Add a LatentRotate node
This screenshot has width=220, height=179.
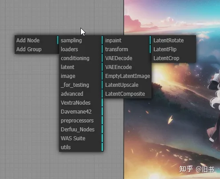pyautogui.click(x=174, y=40)
